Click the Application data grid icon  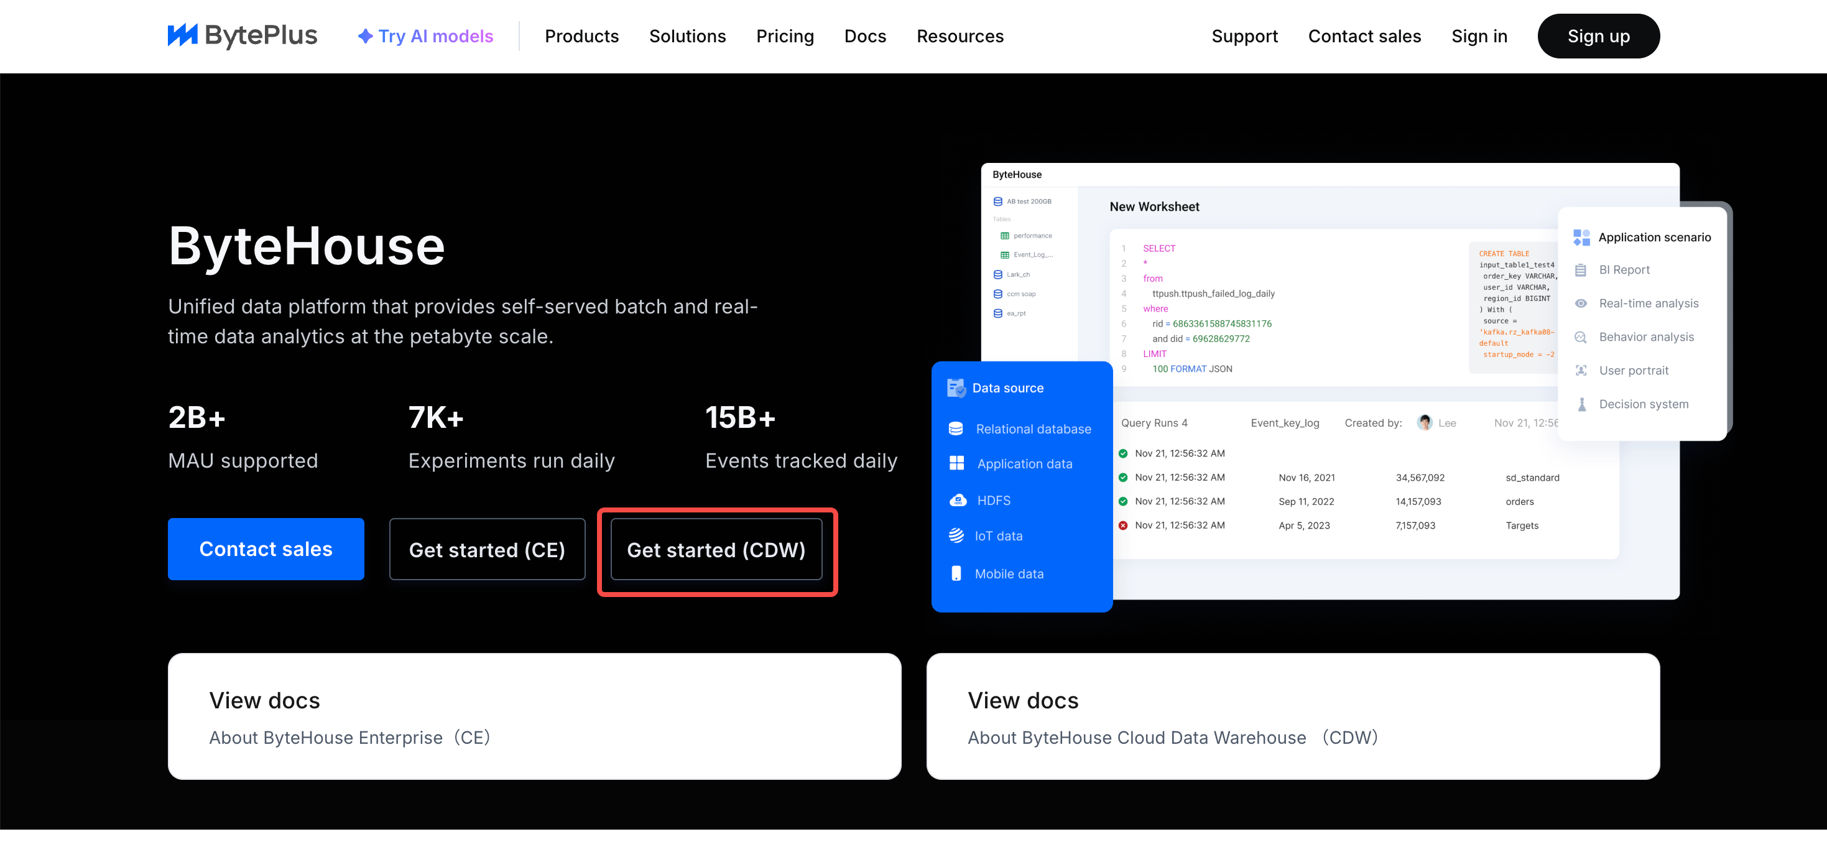956,463
